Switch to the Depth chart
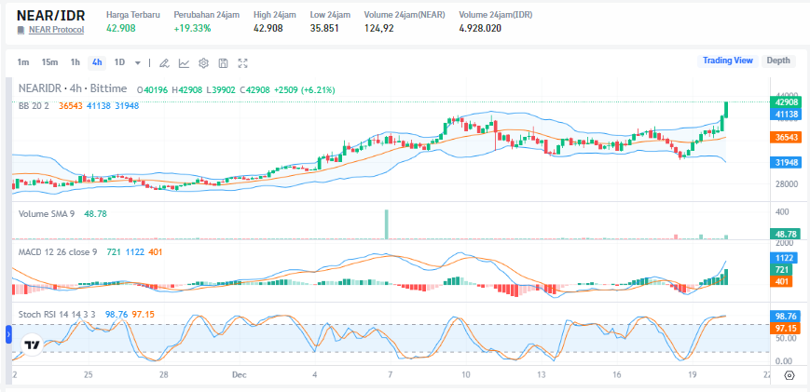 pyautogui.click(x=778, y=61)
